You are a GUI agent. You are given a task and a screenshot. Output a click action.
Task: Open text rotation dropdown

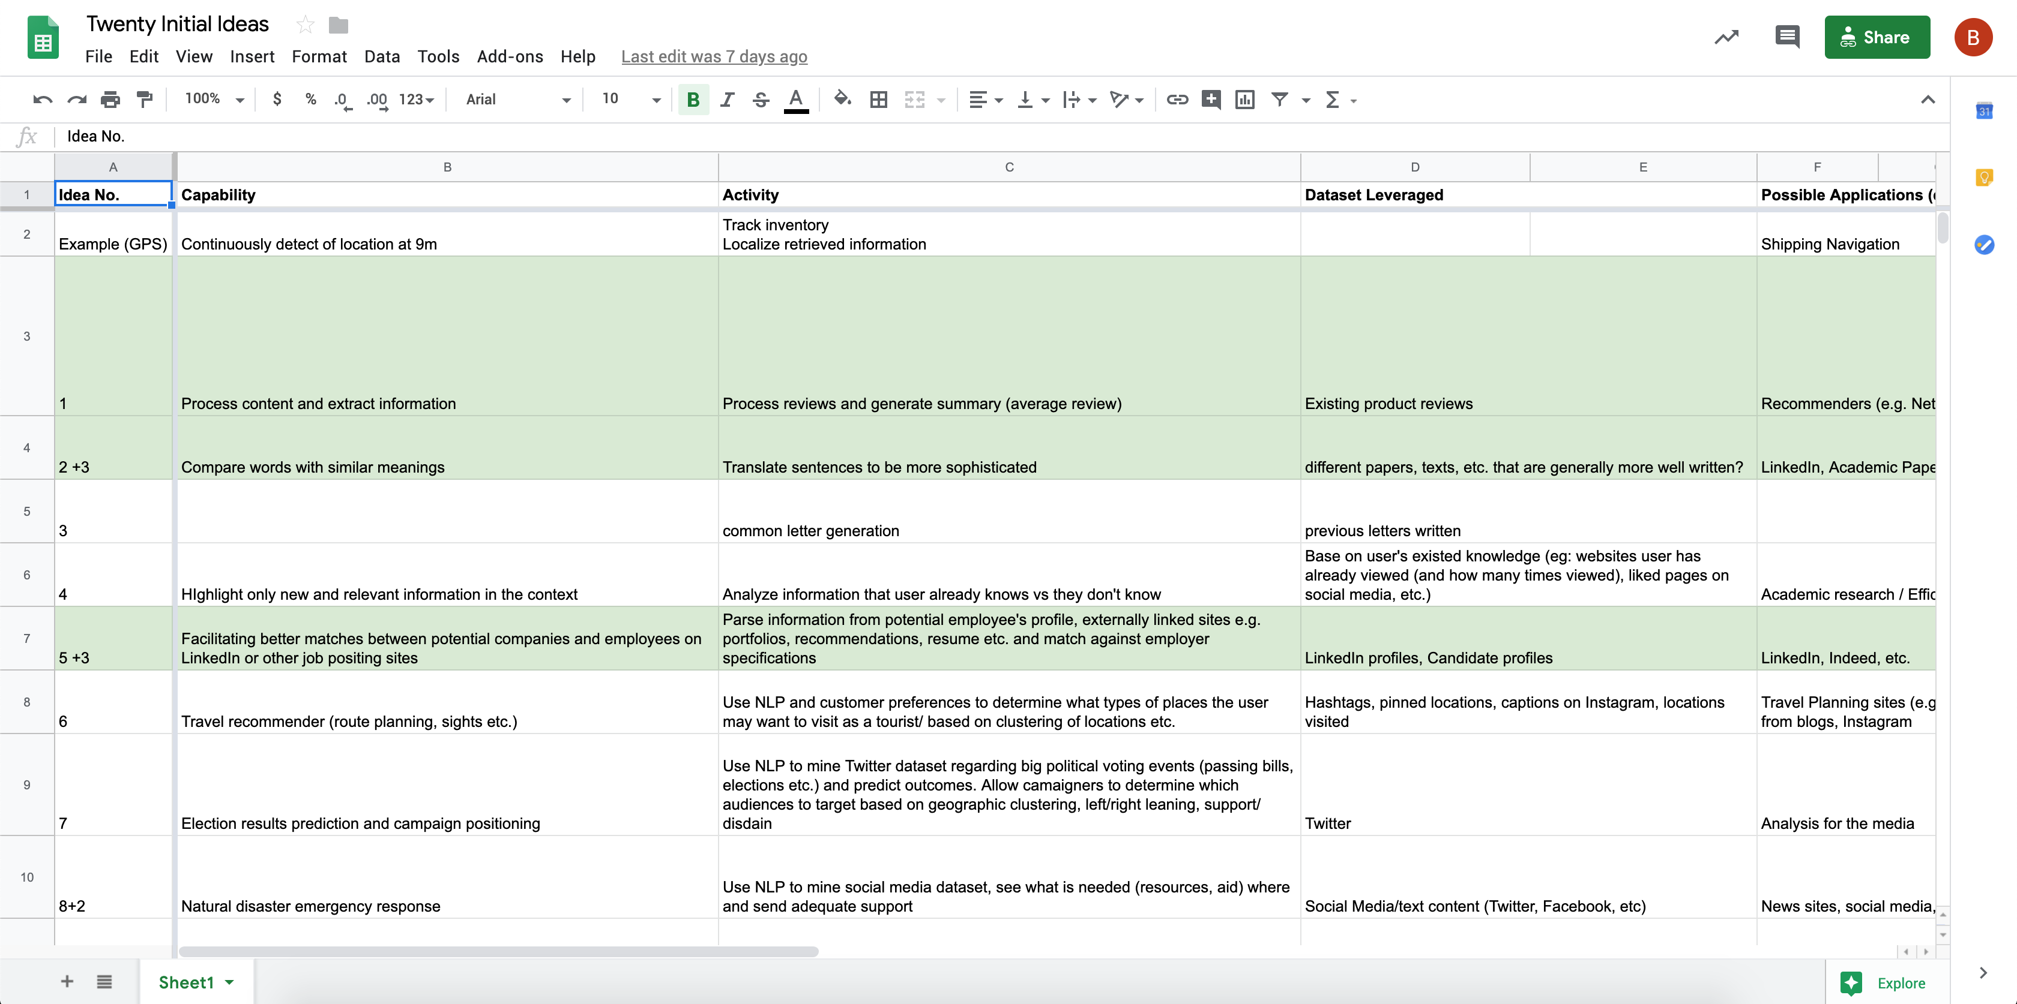[x=1127, y=100]
